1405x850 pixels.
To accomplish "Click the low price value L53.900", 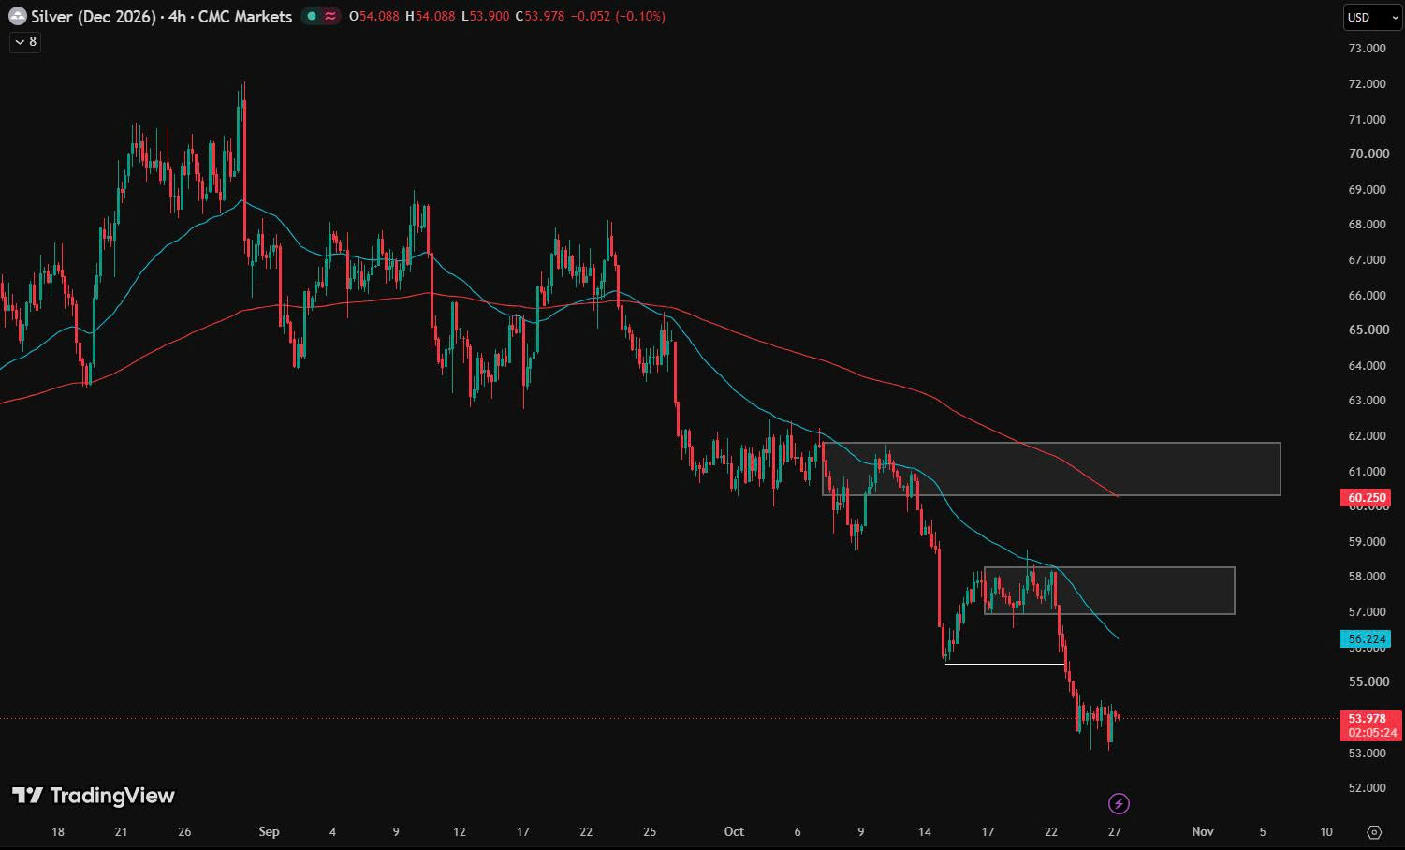I will click(x=486, y=16).
